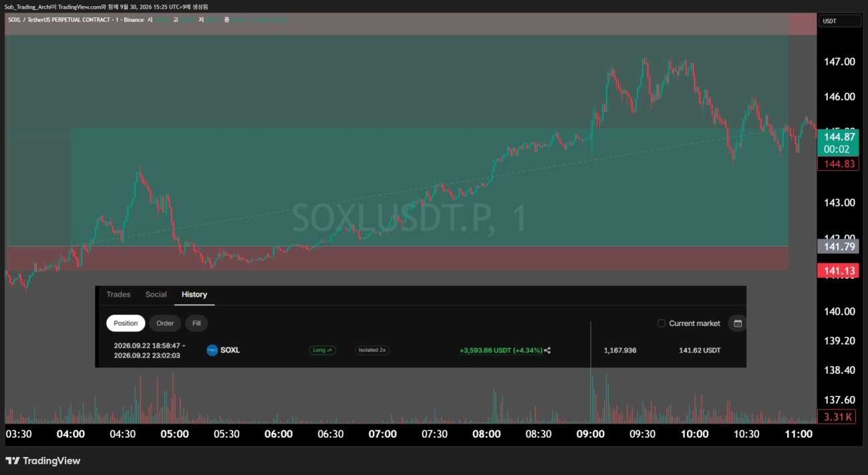This screenshot has height=475, width=868.
Task: Click the share icon beside the profit value
Action: pos(548,350)
